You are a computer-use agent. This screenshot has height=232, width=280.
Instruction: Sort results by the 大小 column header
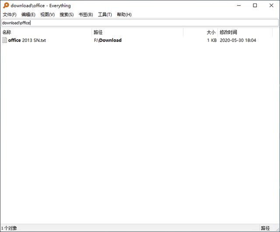click(200, 32)
